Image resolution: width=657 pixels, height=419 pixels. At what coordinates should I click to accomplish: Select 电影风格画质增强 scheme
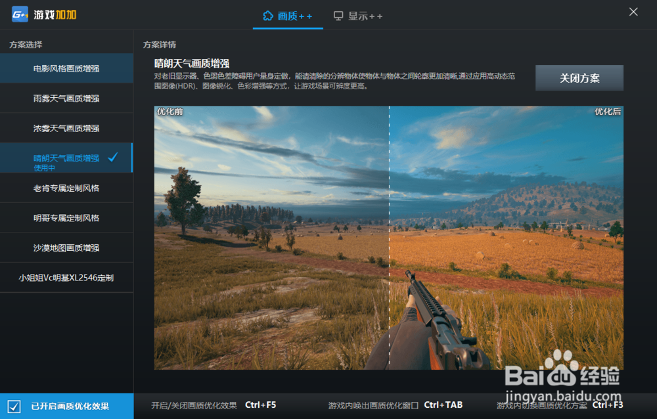click(x=66, y=68)
